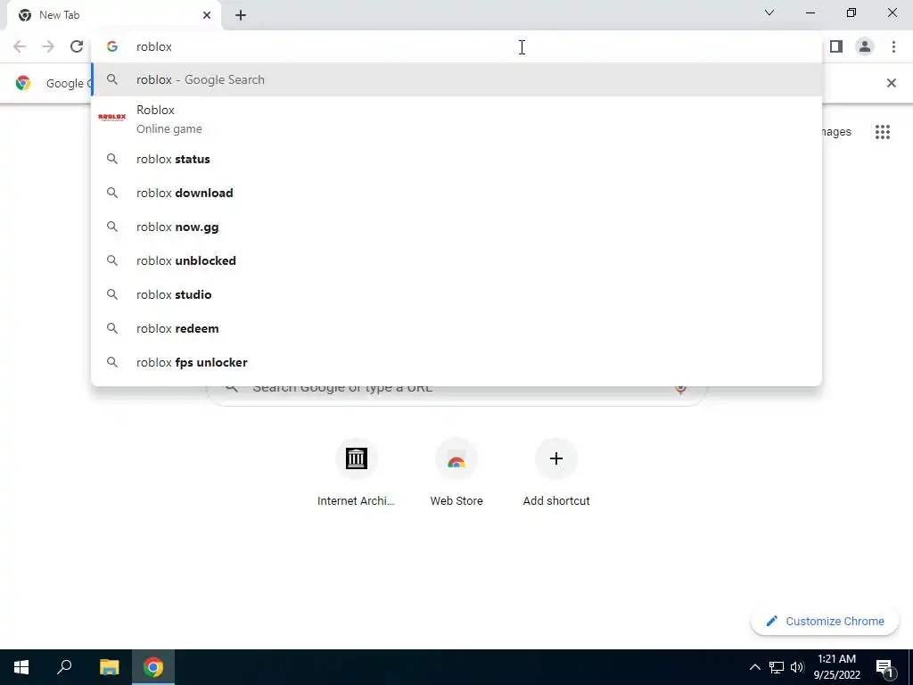Open volume speaker tray icon

click(797, 667)
